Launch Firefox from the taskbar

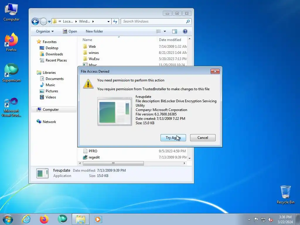[x=44, y=219]
